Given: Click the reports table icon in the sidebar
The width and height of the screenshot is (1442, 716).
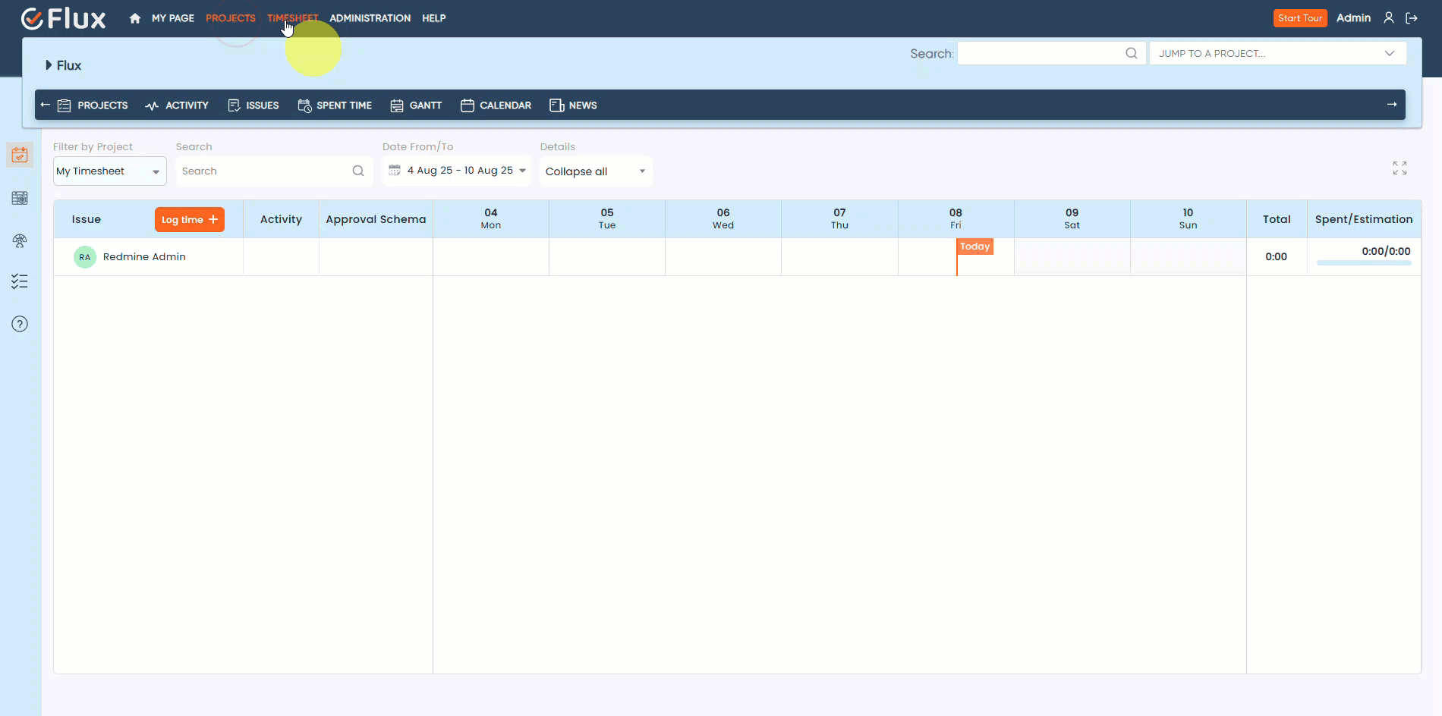Looking at the screenshot, I should [x=20, y=198].
